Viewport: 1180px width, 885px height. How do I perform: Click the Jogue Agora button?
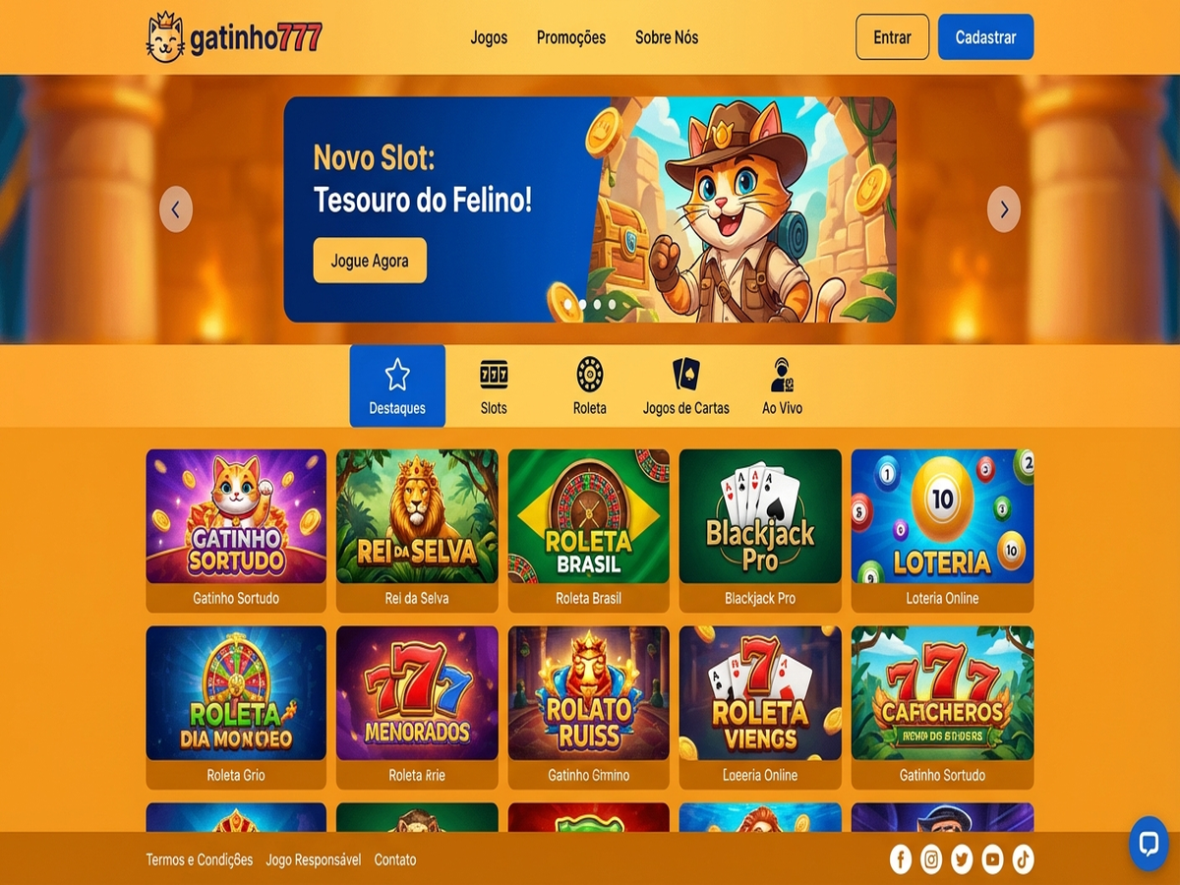click(x=370, y=261)
